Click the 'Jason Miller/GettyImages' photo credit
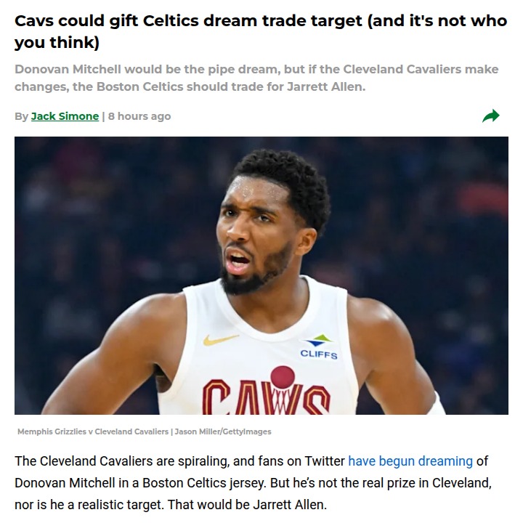The width and height of the screenshot is (523, 523). [x=223, y=431]
